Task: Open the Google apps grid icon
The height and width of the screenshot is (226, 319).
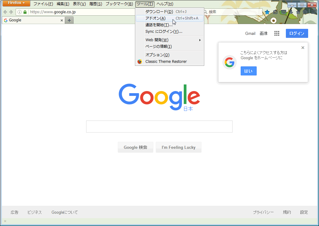Action: [x=277, y=33]
